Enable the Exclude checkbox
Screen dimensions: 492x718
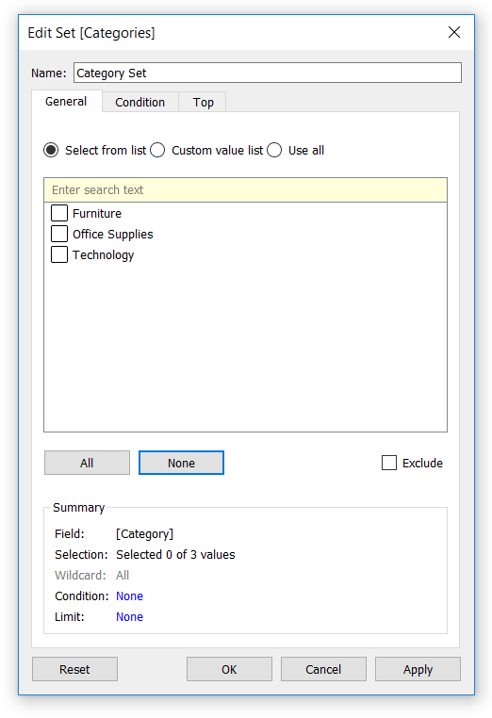tap(389, 463)
